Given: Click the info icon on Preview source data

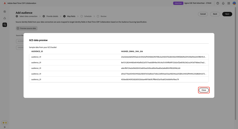Looking at the screenshot, I should click(x=18, y=28).
